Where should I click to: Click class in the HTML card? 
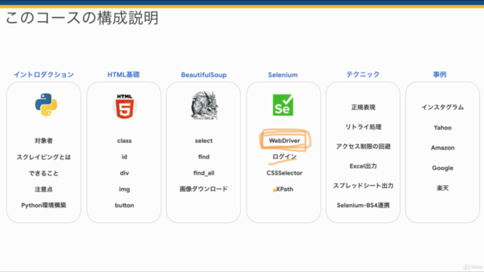click(124, 141)
